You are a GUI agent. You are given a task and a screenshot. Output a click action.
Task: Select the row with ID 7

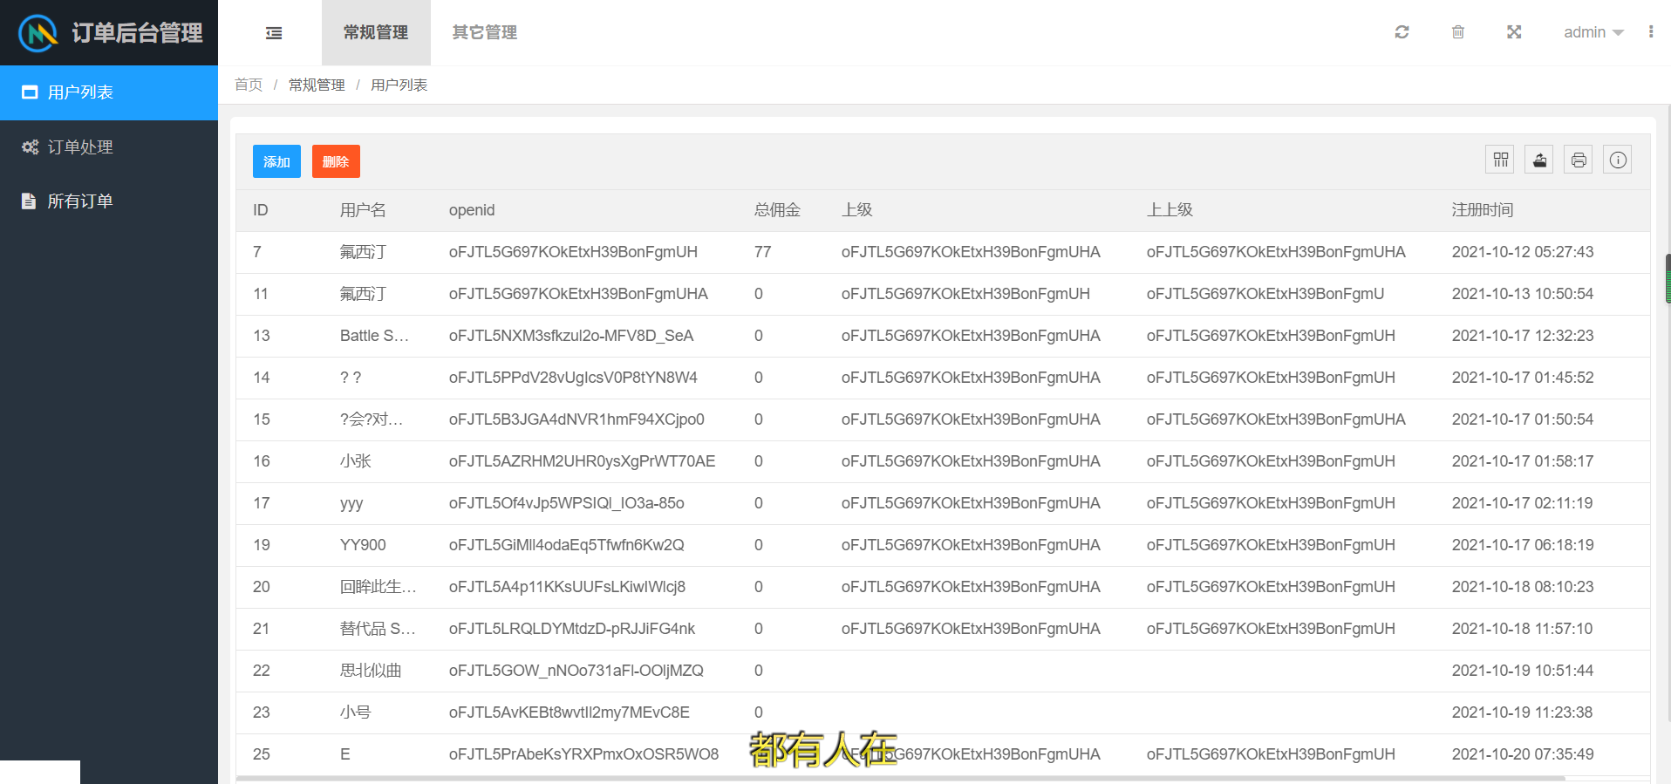tap(943, 252)
